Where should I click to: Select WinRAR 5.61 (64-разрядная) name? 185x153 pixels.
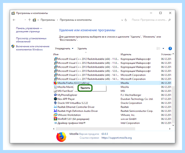(x=73, y=119)
